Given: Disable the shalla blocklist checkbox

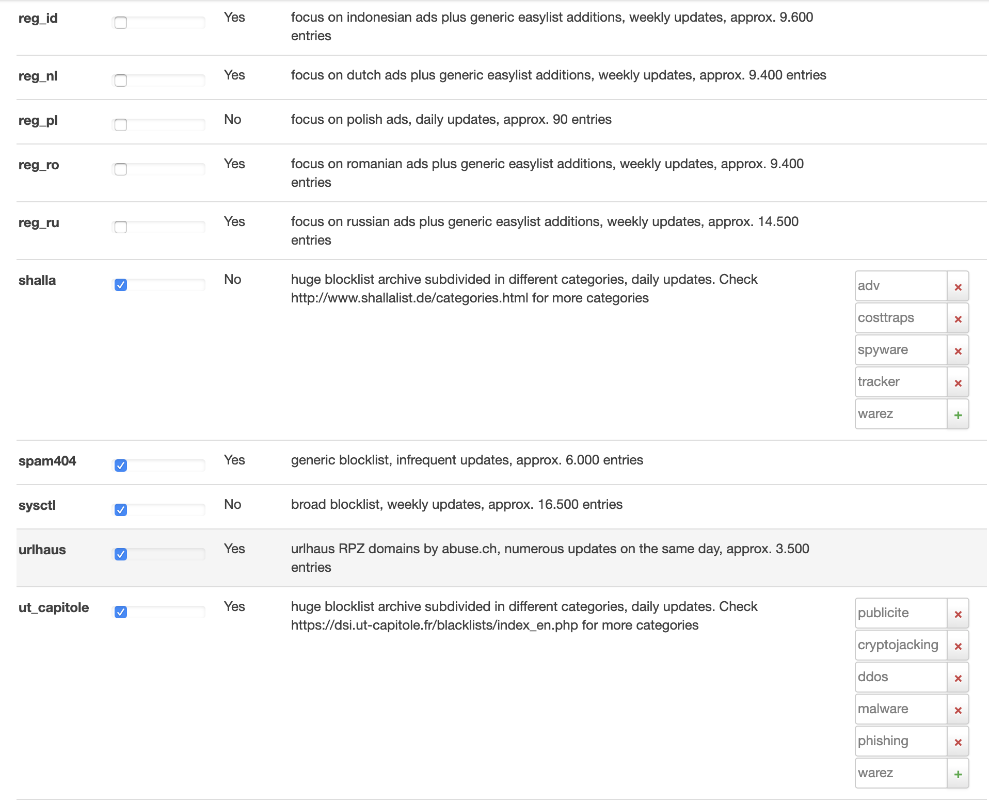Looking at the screenshot, I should tap(121, 285).
